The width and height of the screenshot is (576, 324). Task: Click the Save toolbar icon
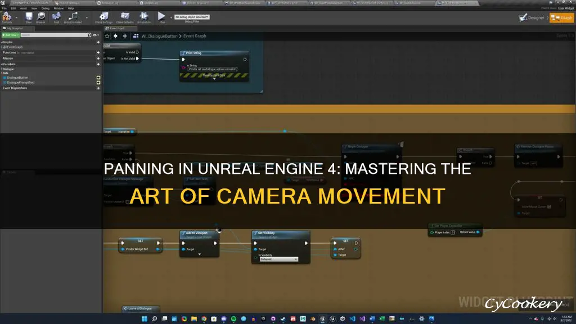coord(29,16)
